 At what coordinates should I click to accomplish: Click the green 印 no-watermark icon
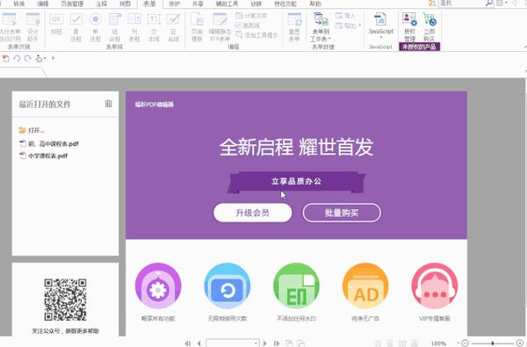(x=296, y=286)
